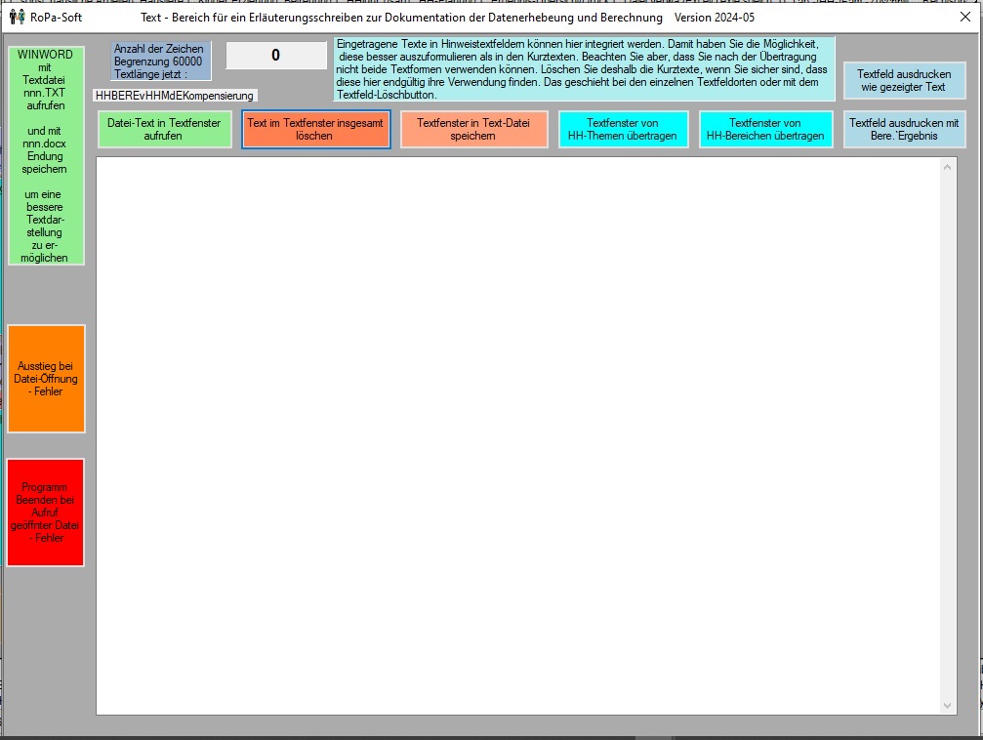Click red 'Programm Beenden bei Aufruf' button
Viewport: 983px width, 740px height.
[x=45, y=513]
